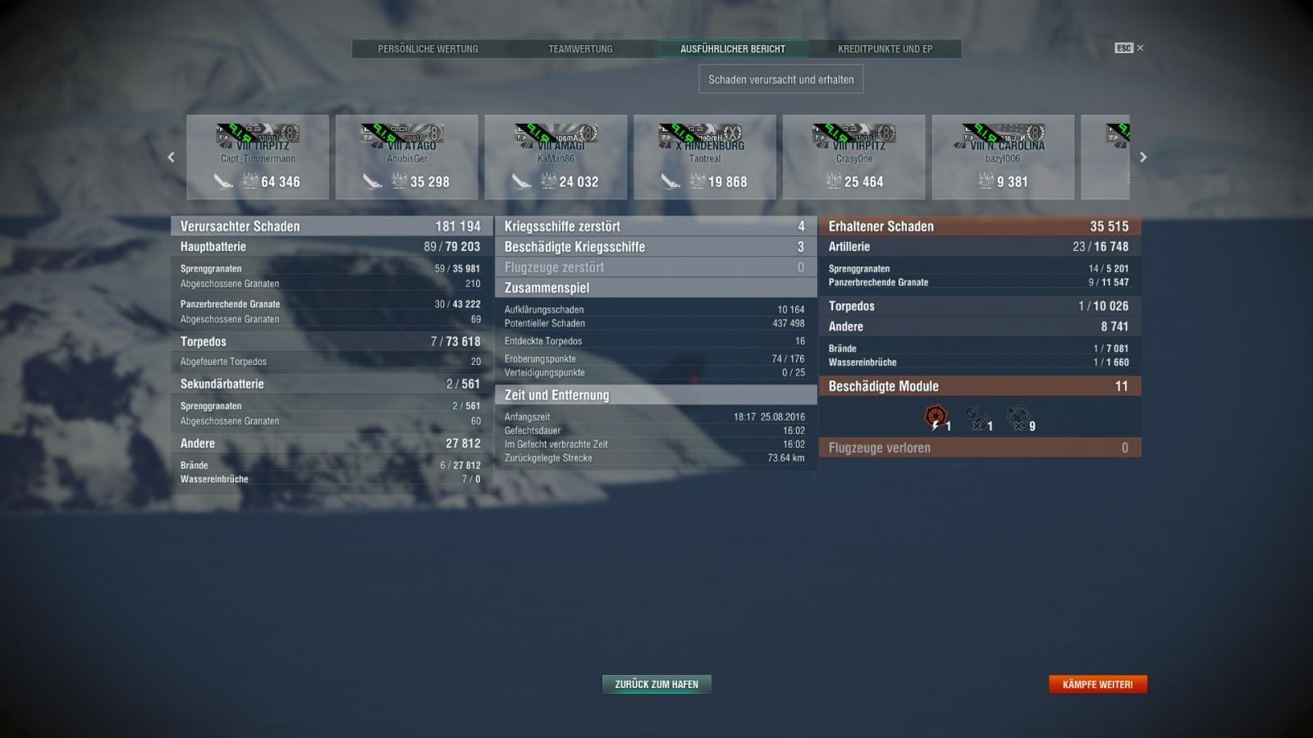Open the Kreditpunkte und EP tab

coord(885,49)
